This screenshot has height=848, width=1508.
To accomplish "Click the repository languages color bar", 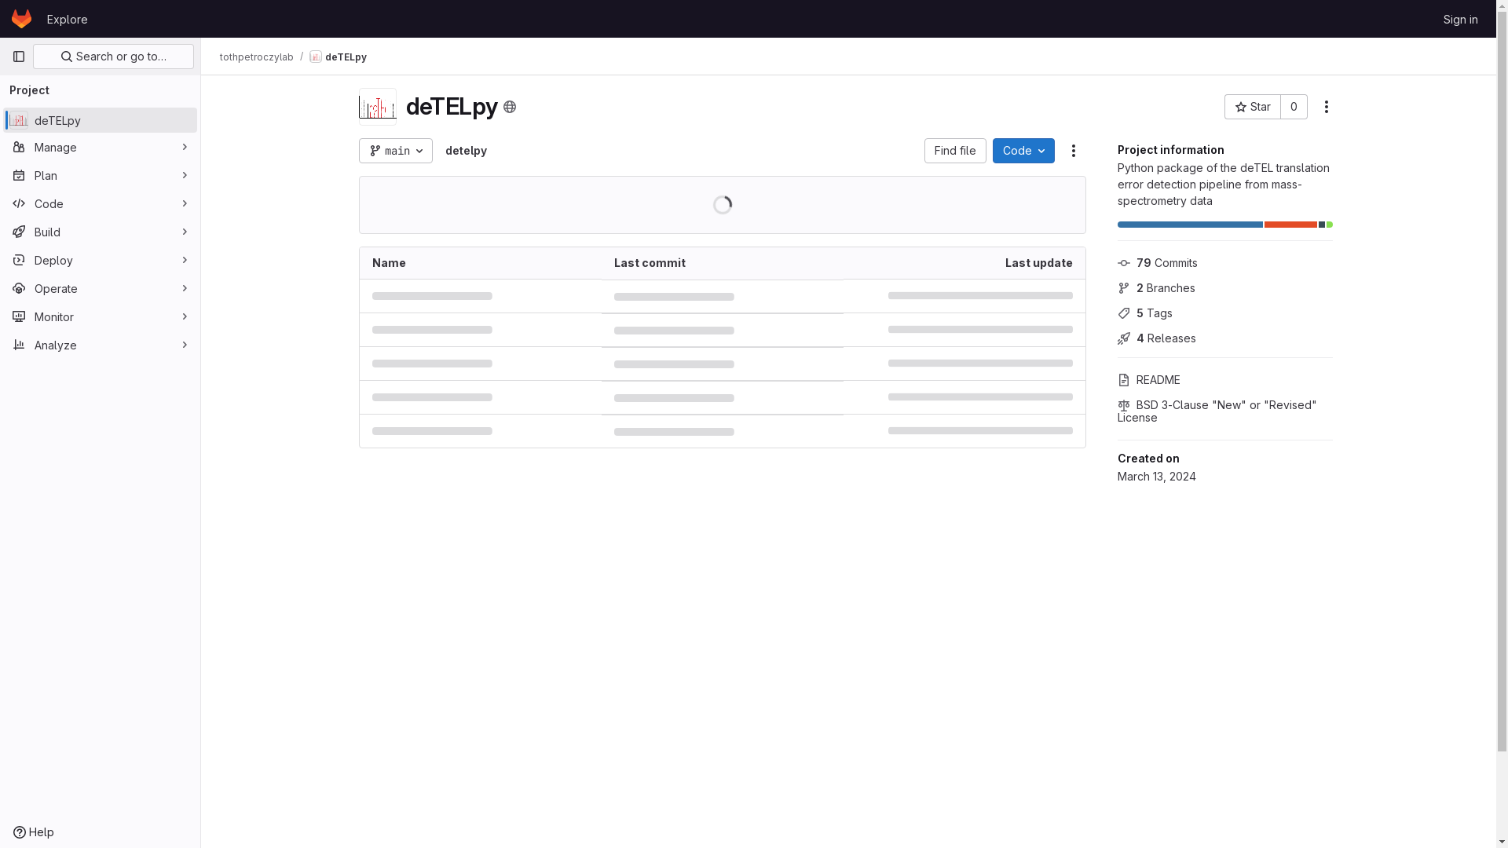I will coord(1225,225).
